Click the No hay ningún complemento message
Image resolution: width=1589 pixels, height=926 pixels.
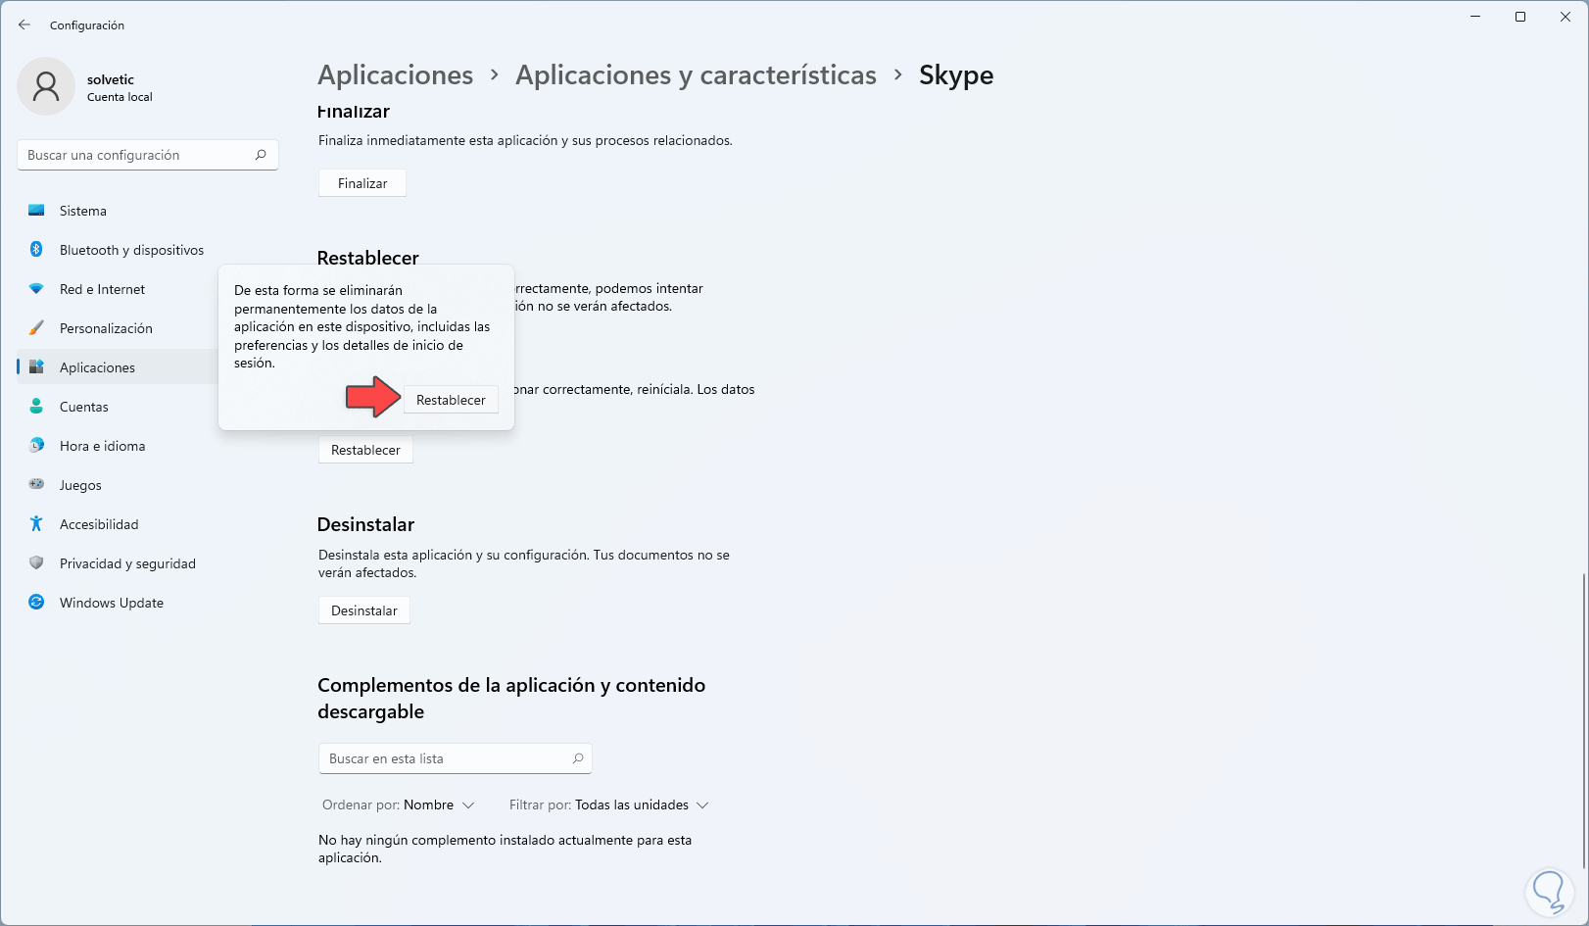pyautogui.click(x=506, y=849)
